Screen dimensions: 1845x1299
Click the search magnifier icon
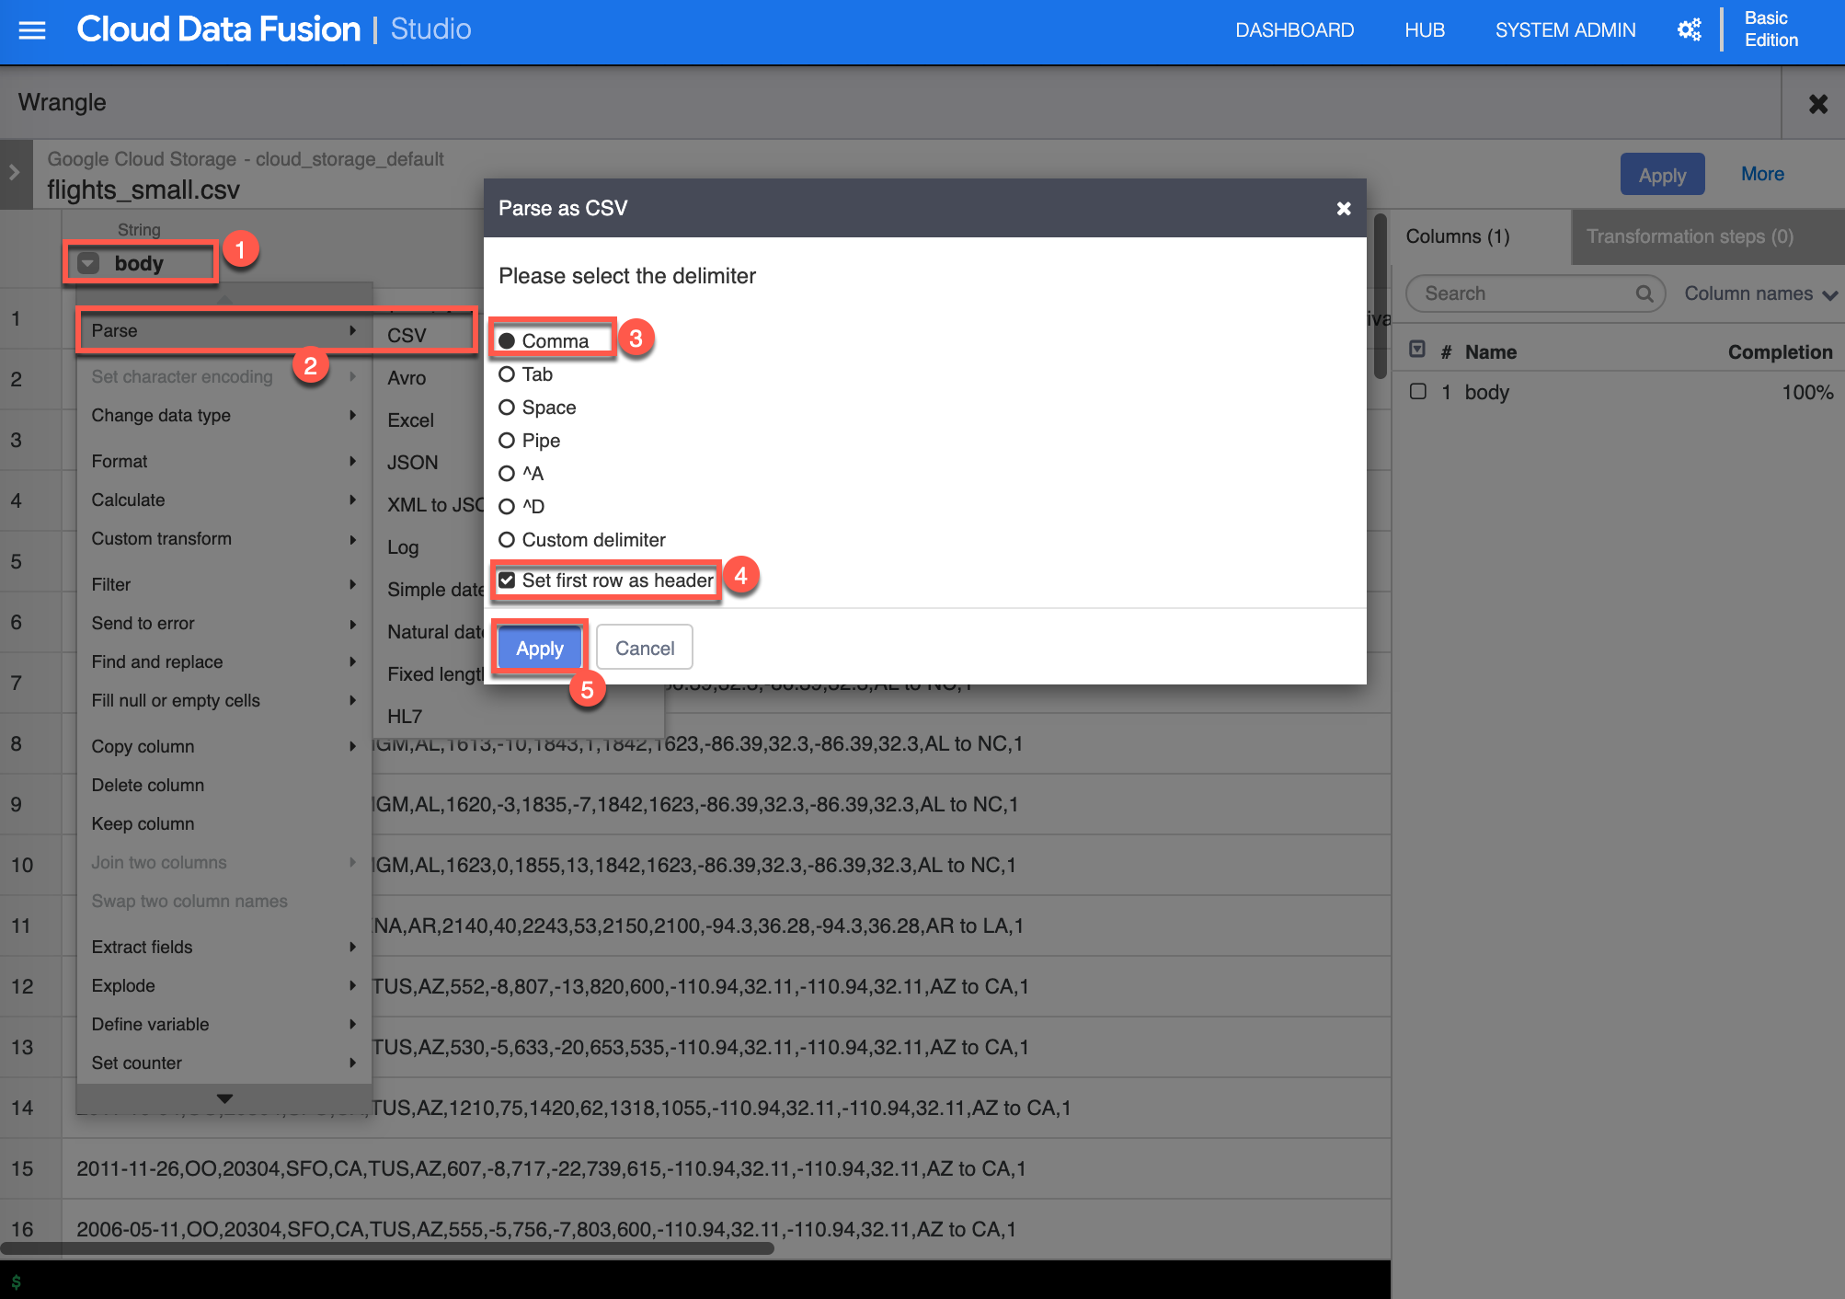click(x=1644, y=293)
